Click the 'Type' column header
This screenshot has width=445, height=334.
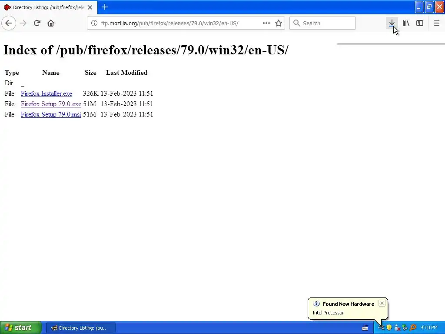click(12, 73)
